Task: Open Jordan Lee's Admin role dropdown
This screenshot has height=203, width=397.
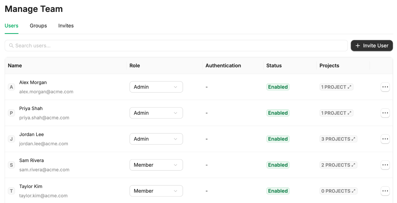Action: pyautogui.click(x=156, y=139)
